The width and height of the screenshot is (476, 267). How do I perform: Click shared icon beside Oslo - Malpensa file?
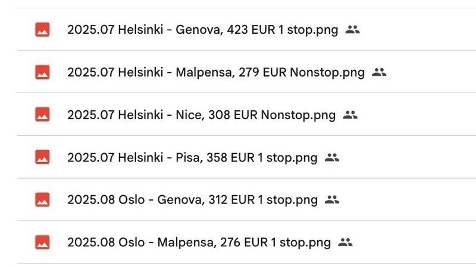coord(345,242)
